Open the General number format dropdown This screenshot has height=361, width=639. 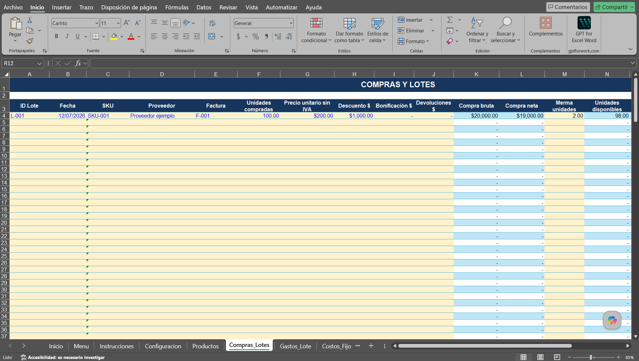pyautogui.click(x=291, y=23)
